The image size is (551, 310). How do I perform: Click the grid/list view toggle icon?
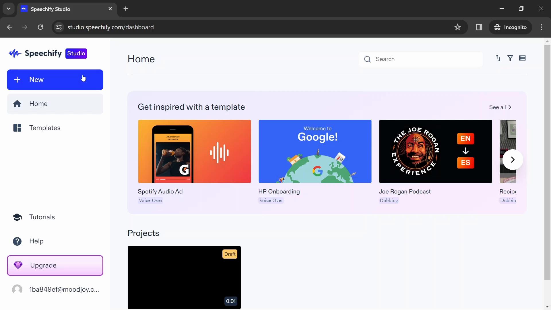(523, 58)
